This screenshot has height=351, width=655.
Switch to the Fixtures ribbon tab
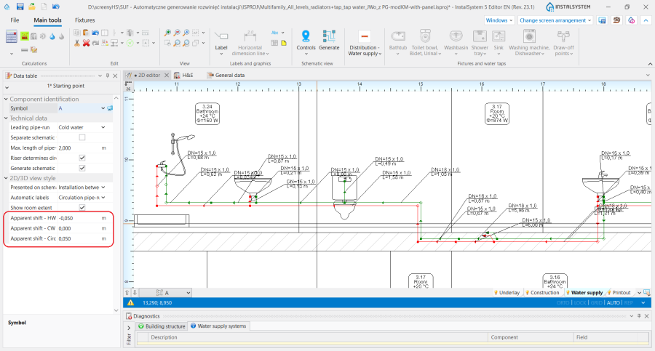coord(85,20)
